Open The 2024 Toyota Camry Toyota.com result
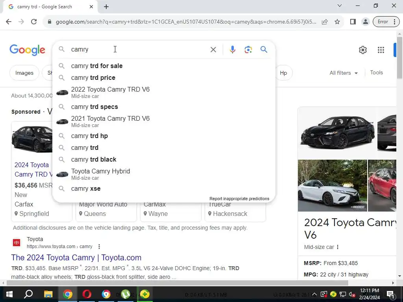 [76, 258]
